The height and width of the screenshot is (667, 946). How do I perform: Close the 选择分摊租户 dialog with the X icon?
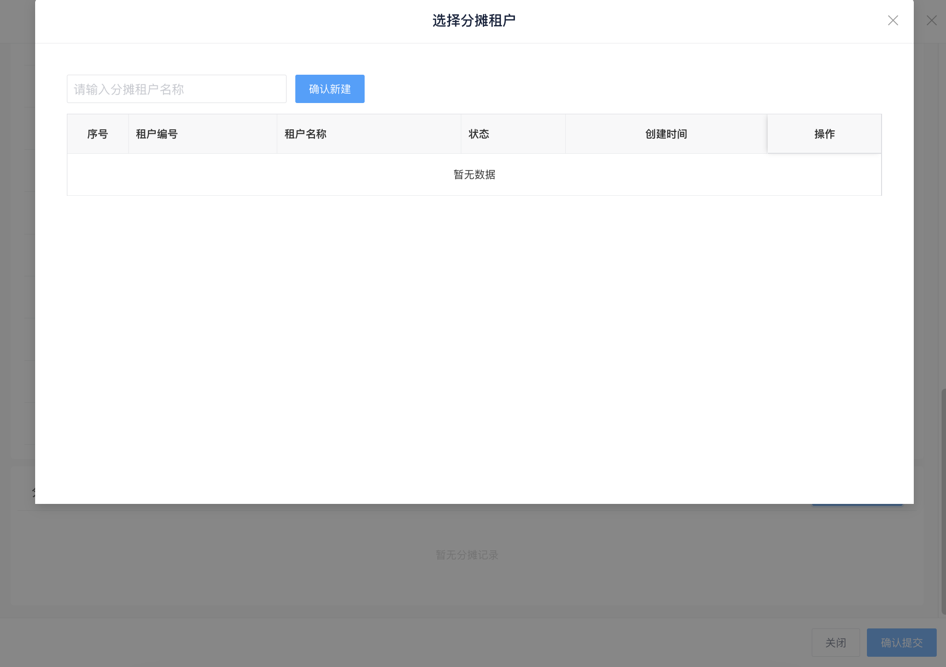point(893,21)
